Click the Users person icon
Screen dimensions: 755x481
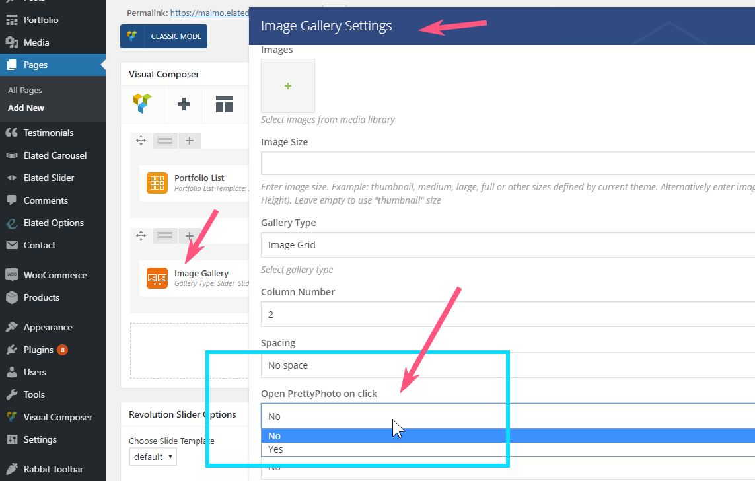tap(11, 372)
